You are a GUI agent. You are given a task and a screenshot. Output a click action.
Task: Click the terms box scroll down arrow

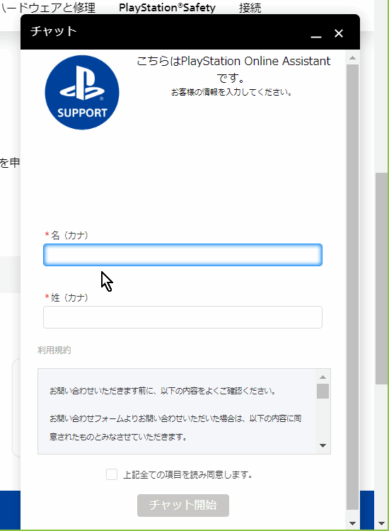point(323,445)
